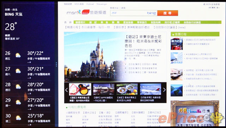Select the 自助旅行討論區 tab in green bar

[192, 23]
